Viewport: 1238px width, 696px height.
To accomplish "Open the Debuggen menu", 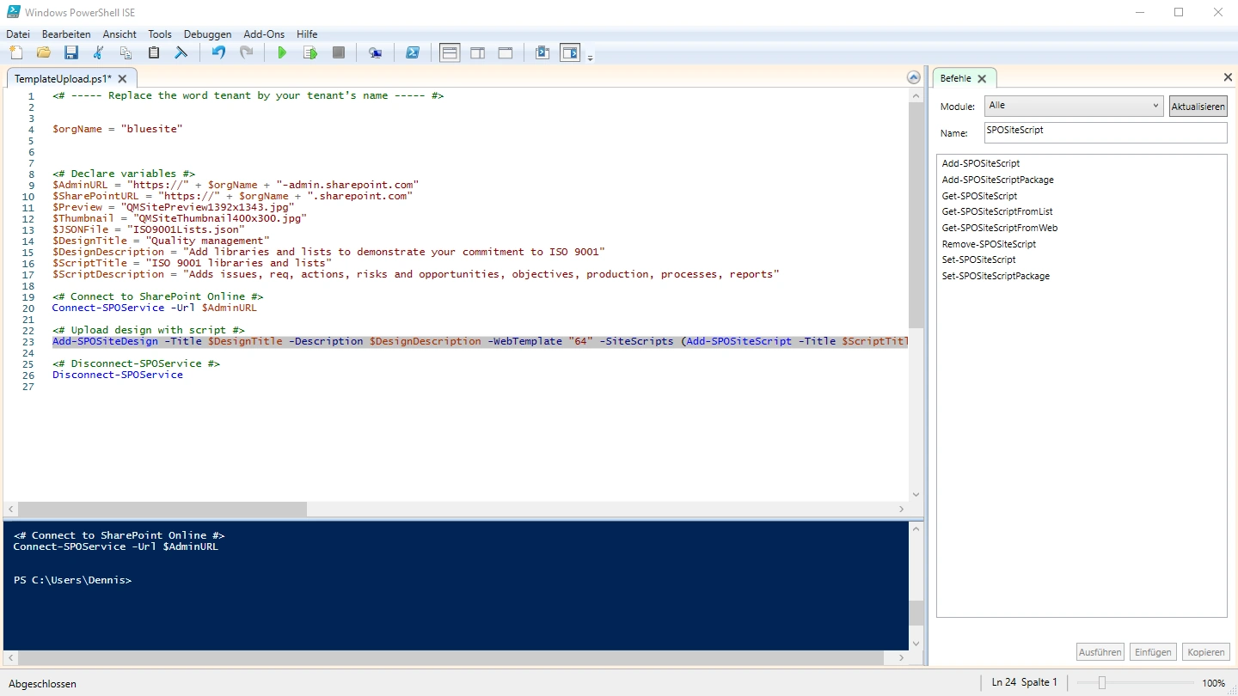I will [x=207, y=34].
